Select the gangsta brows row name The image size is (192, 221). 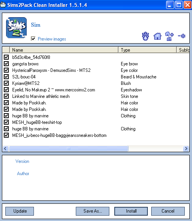coord(26,64)
